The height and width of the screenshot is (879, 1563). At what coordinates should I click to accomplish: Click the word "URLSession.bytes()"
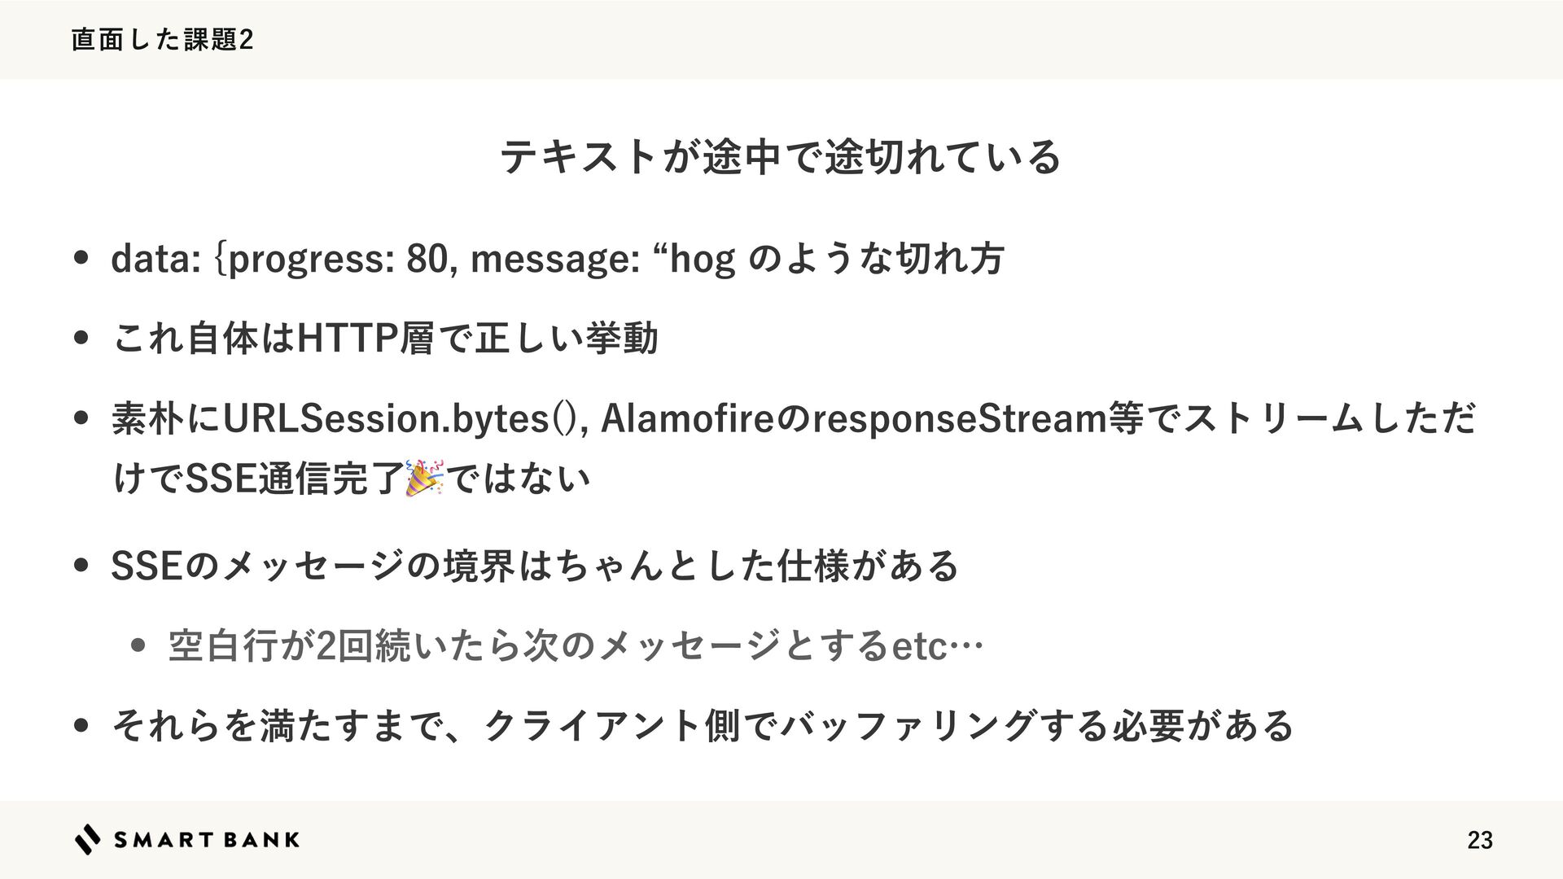click(400, 418)
